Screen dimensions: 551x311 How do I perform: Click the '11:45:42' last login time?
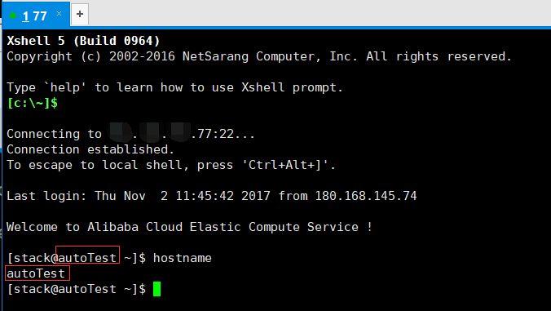(205, 196)
